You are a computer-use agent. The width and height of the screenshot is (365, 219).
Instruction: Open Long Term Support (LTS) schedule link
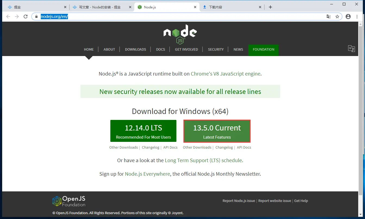pos(203,160)
